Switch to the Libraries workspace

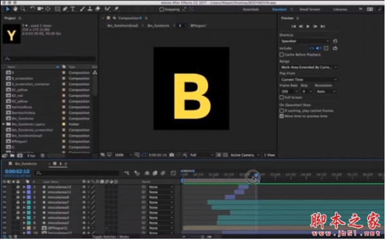pyautogui.click(x=340, y=10)
